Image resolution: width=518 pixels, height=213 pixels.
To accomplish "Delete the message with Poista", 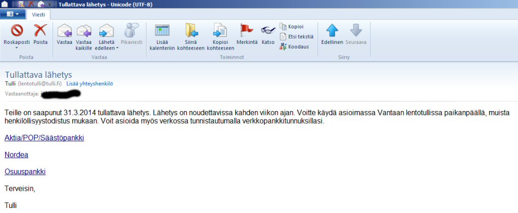I will point(40,32).
